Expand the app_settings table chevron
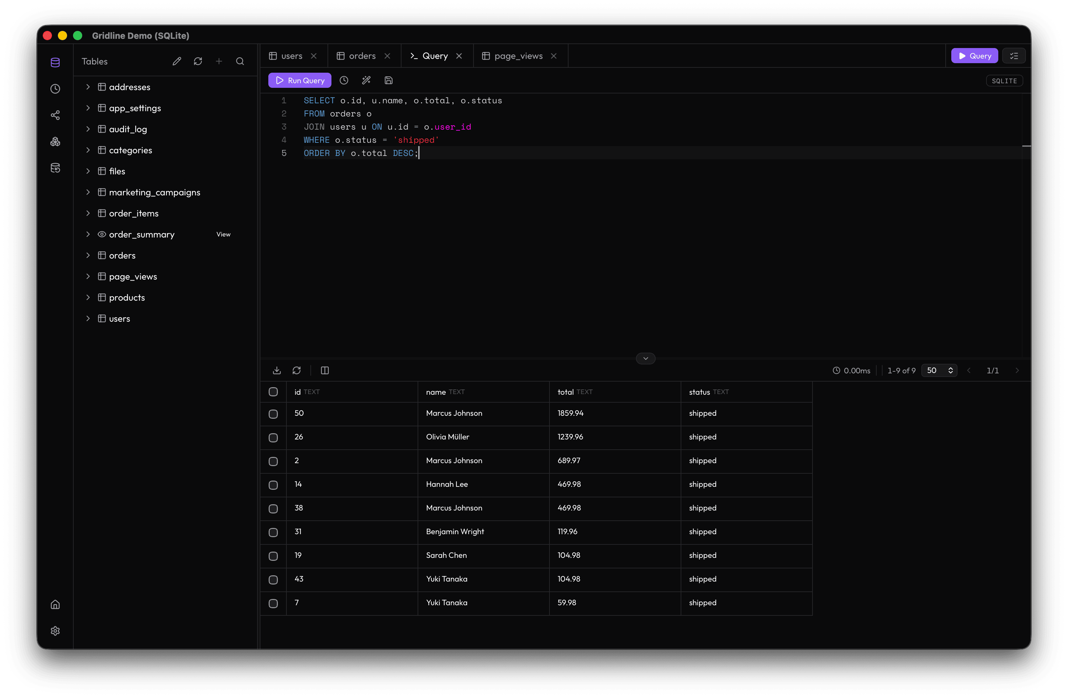Viewport: 1068px width, 698px height. [x=88, y=108]
